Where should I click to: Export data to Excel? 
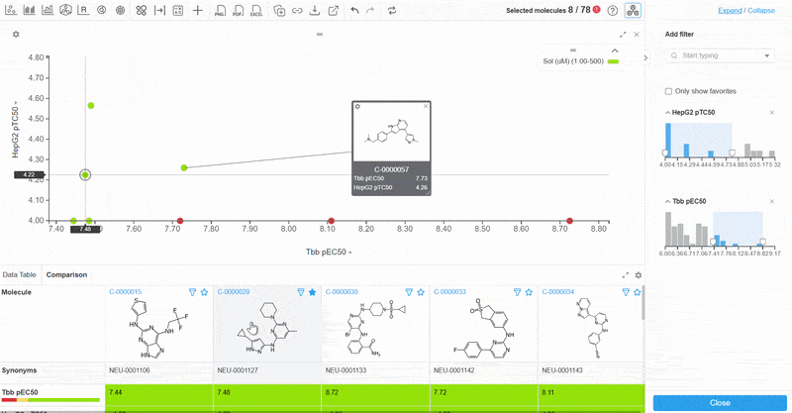click(x=256, y=11)
